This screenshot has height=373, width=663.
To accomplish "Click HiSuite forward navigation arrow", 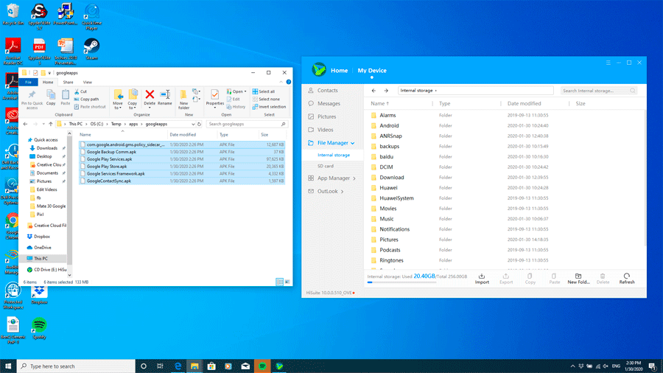I will click(x=386, y=91).
